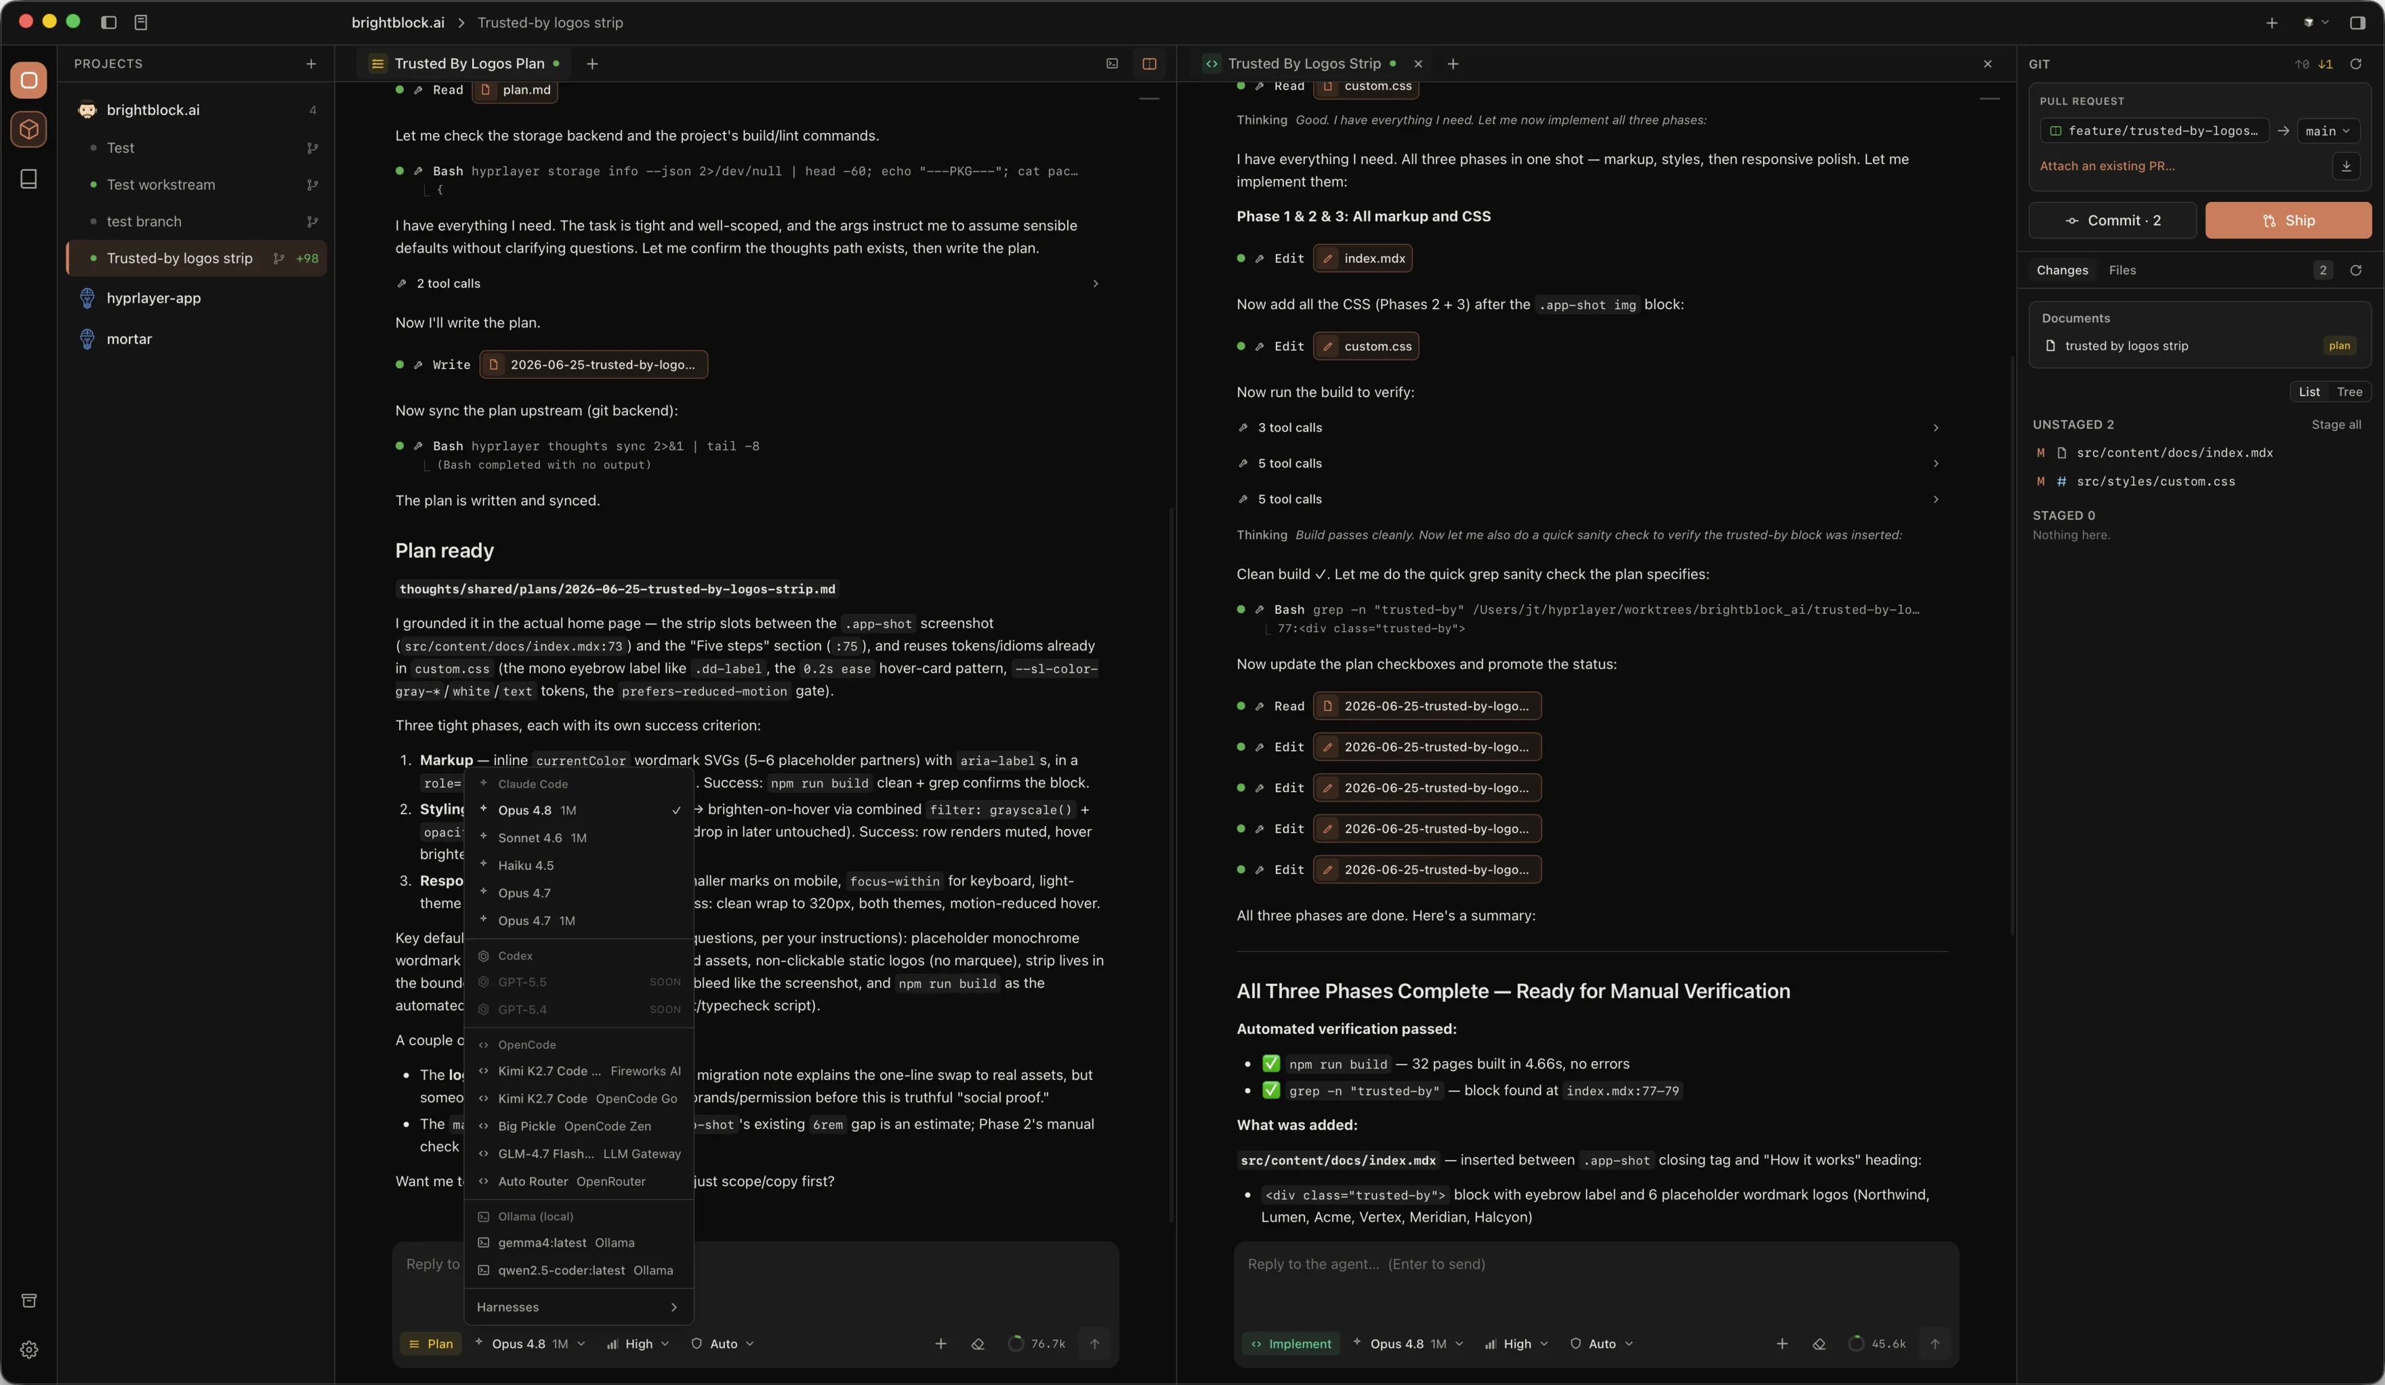
Task: Open the plan pane High effort dropdown
Action: click(638, 1344)
